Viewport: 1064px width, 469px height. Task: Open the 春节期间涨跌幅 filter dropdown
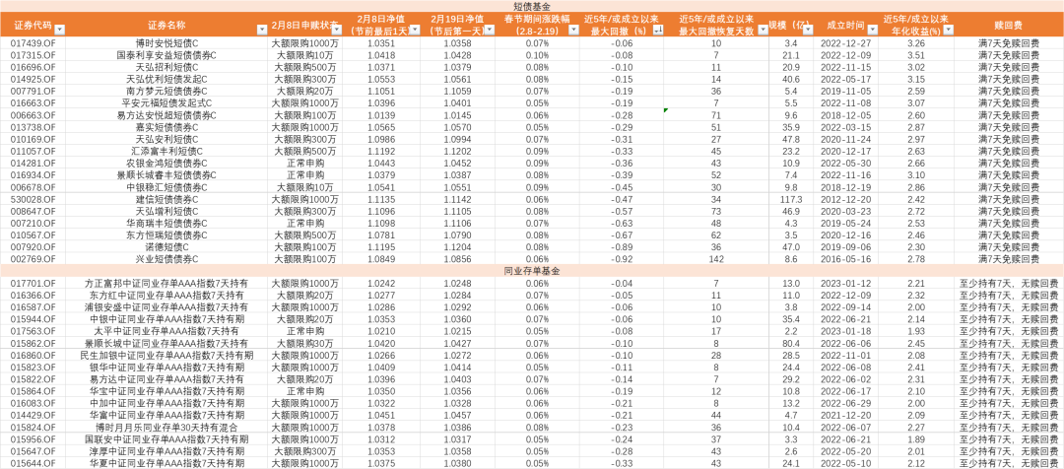point(573,30)
